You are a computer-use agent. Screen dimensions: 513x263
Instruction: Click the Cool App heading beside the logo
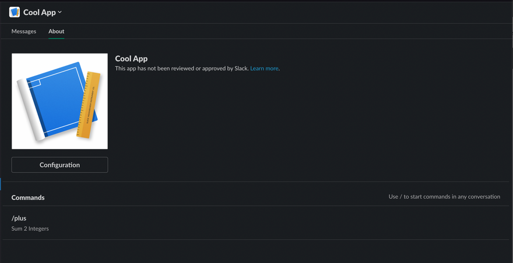pos(132,59)
